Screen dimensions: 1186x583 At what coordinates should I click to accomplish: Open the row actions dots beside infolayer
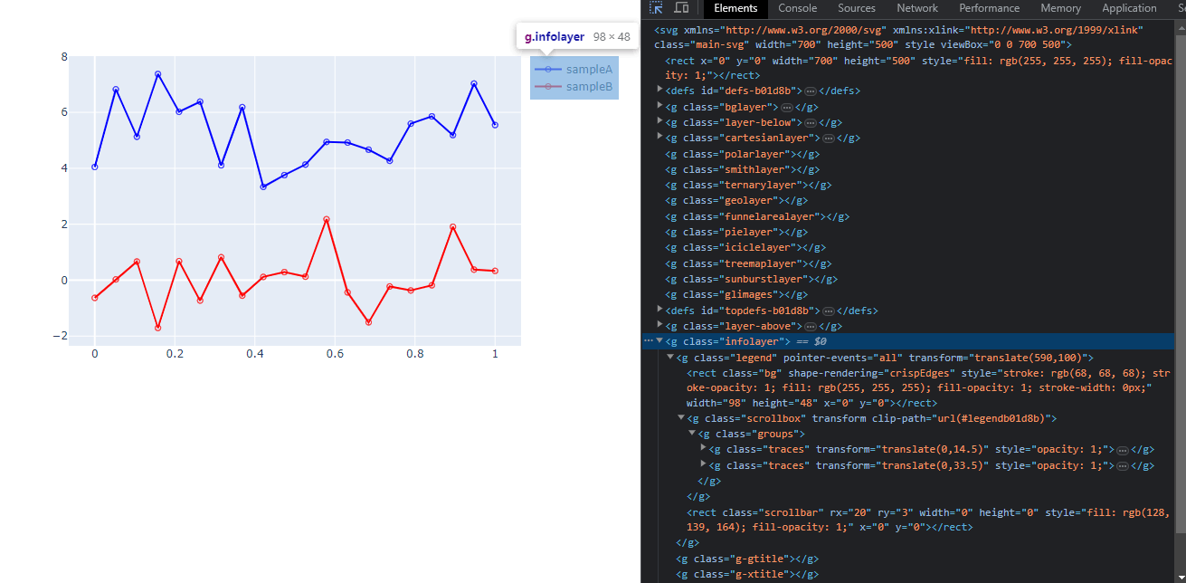point(648,341)
